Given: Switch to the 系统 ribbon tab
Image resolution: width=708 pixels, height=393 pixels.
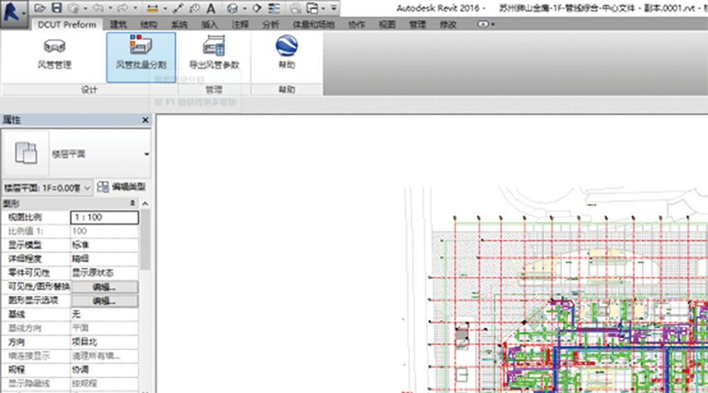Looking at the screenshot, I should point(179,24).
